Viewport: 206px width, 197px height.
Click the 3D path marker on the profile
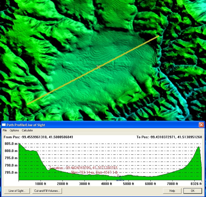point(118,176)
